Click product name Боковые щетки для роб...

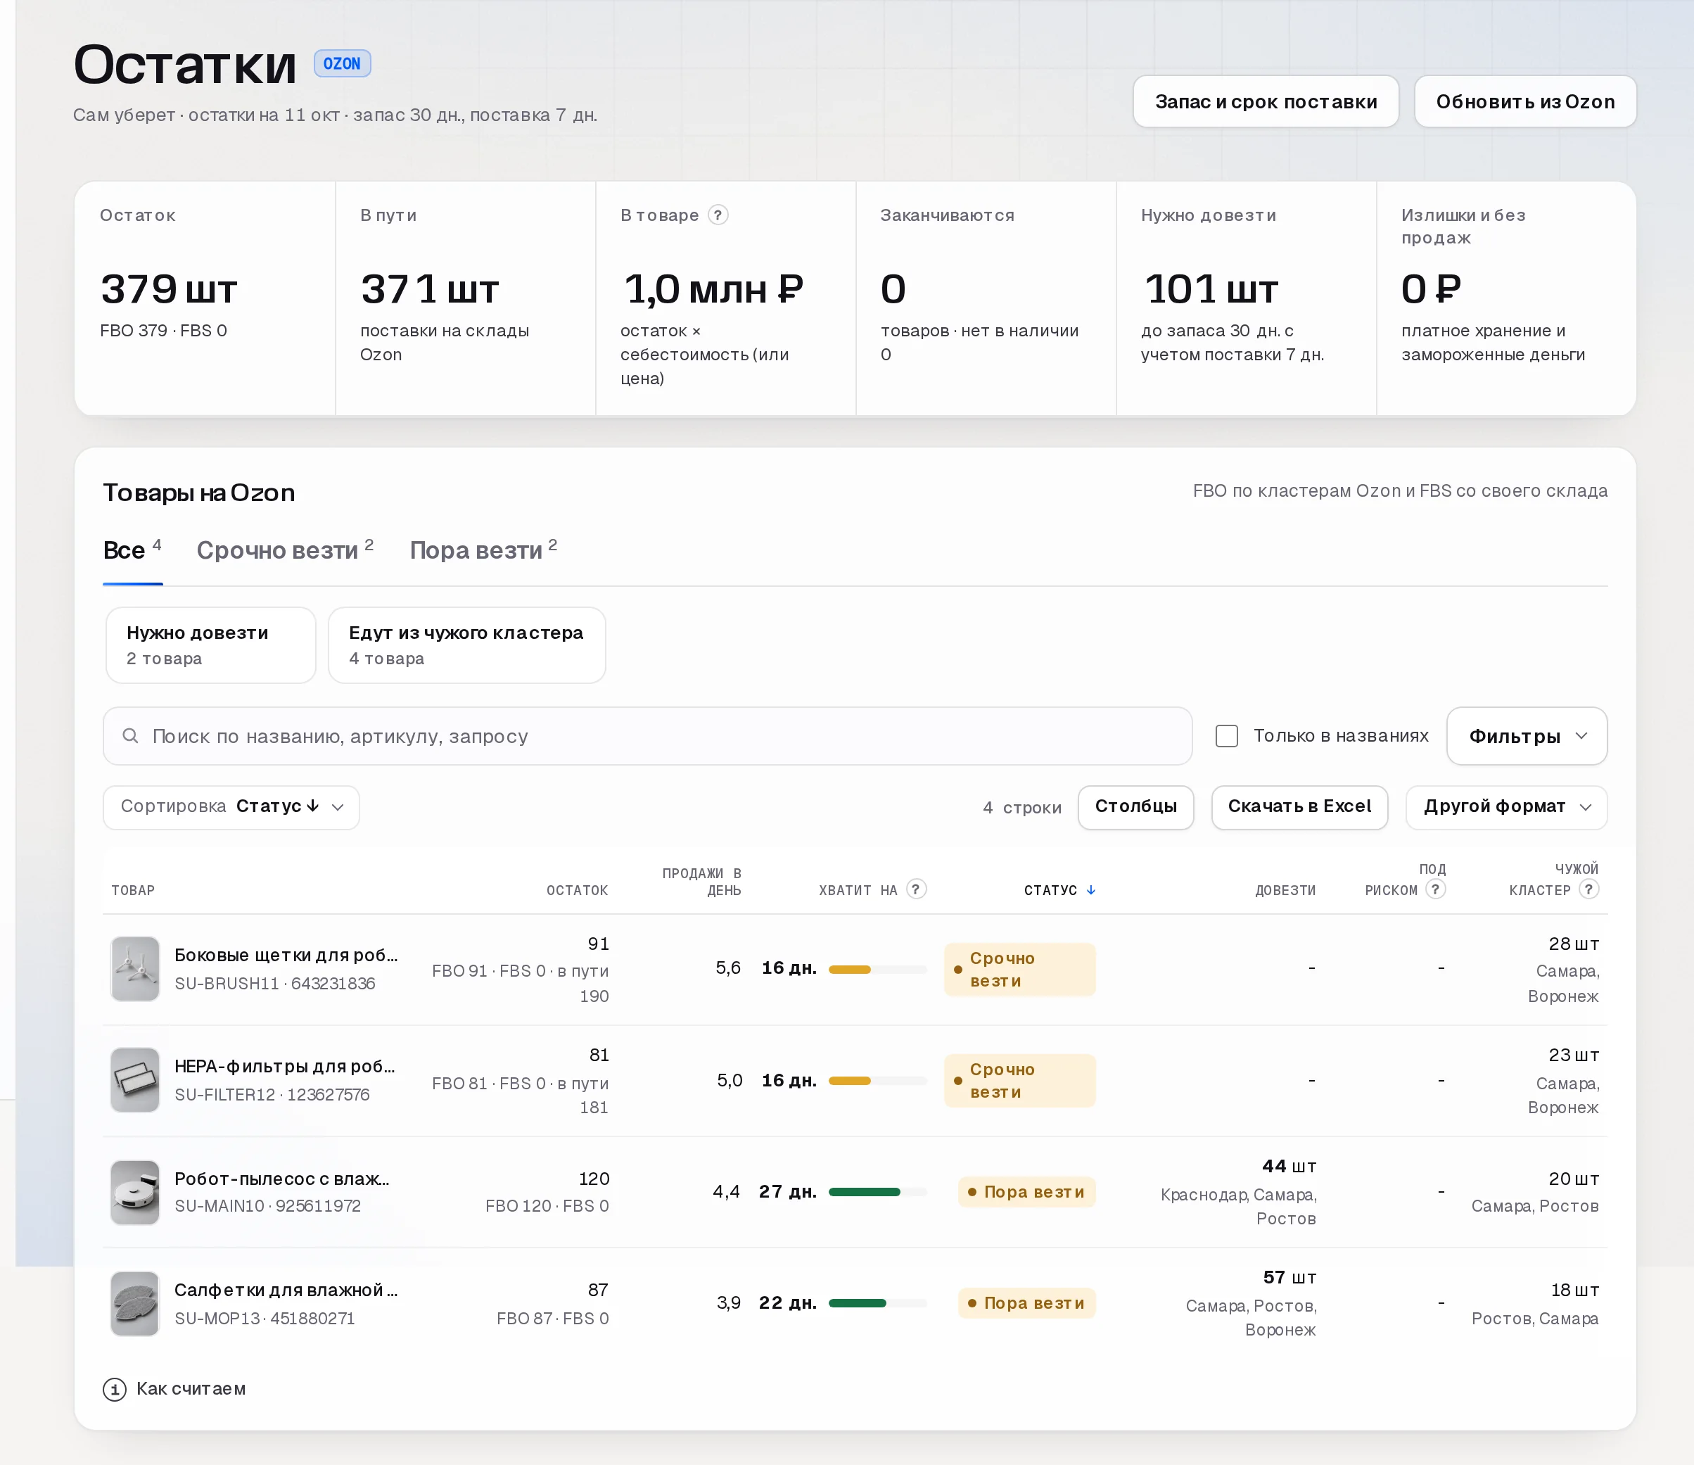coord(286,955)
